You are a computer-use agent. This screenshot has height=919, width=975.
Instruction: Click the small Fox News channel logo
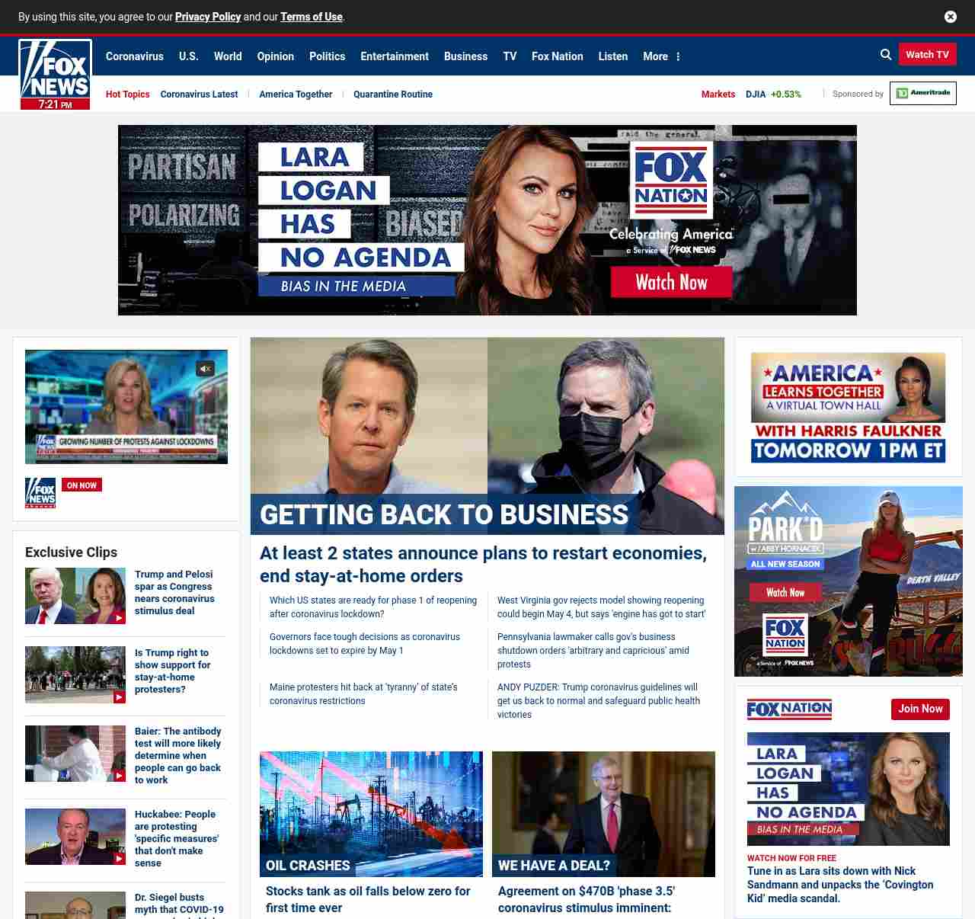click(40, 492)
